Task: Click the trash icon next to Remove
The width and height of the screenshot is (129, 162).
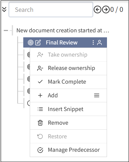Action: click(40, 123)
